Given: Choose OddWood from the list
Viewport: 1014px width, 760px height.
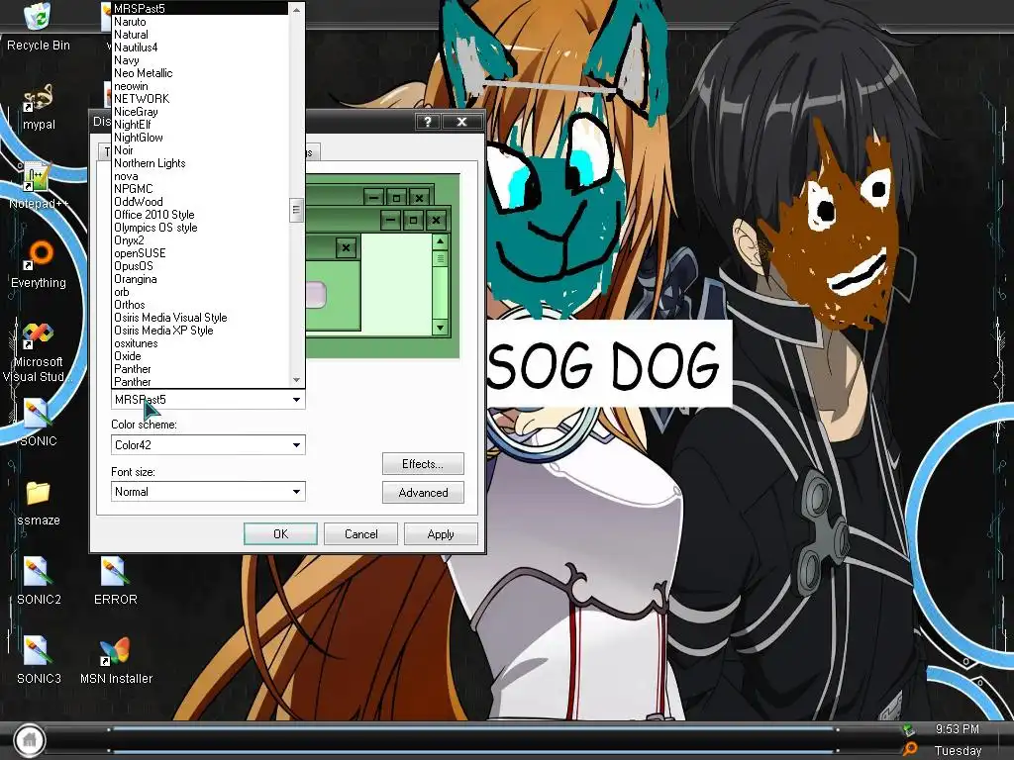Looking at the screenshot, I should click(200, 202).
